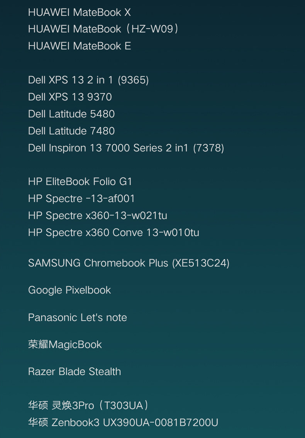Click the Google Pixelbook entry
The height and width of the screenshot is (438, 305).
(x=69, y=290)
